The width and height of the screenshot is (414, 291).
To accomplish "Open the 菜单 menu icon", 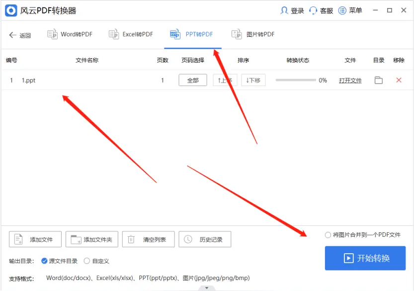I will point(342,10).
